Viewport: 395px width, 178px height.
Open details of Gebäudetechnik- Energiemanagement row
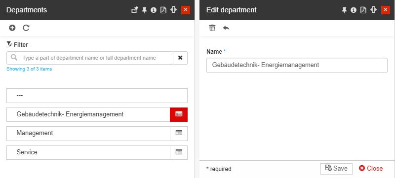pyautogui.click(x=179, y=114)
